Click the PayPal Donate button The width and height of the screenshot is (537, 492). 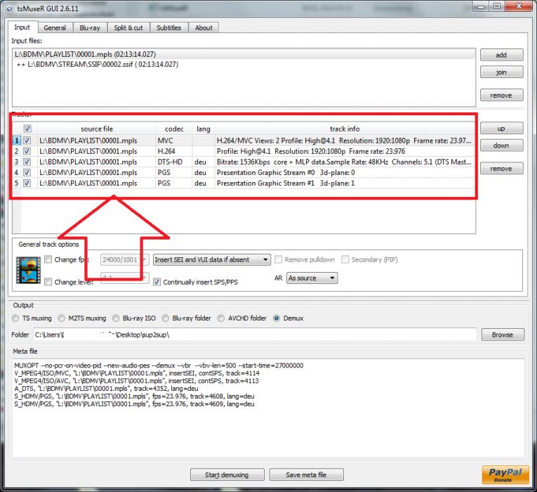point(505,474)
